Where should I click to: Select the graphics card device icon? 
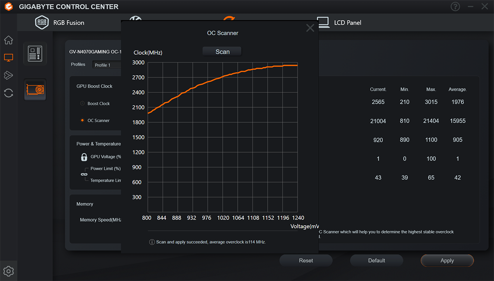pos(35,89)
